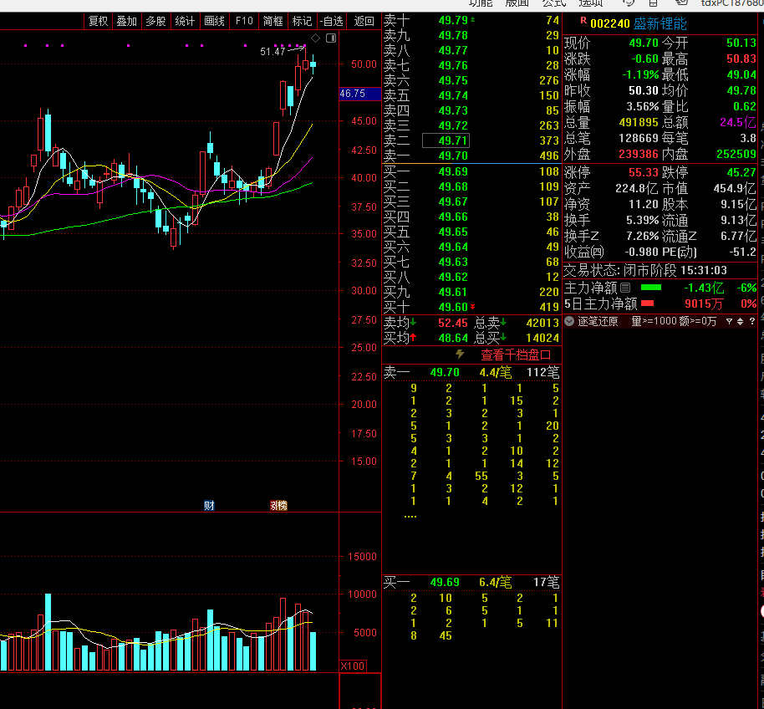
Task: Open the 查看千档盘口 link
Action: pyautogui.click(x=516, y=354)
